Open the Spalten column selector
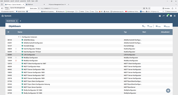Screen dimensions: 178x95 pos(167,26)
